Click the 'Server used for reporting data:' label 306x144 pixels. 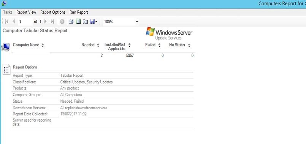tap(32, 122)
